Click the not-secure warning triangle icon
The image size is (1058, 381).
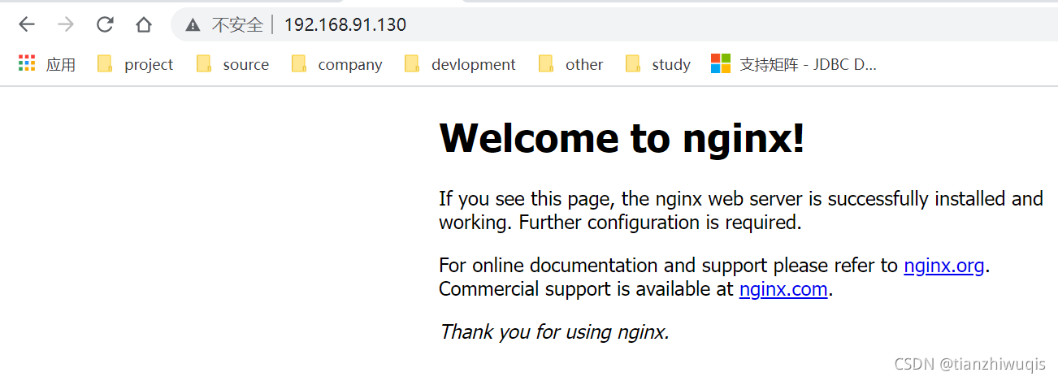(x=193, y=25)
